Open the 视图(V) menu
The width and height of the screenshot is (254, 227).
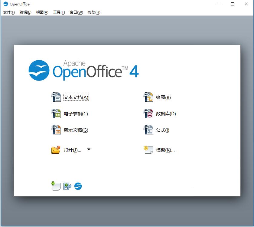42,12
